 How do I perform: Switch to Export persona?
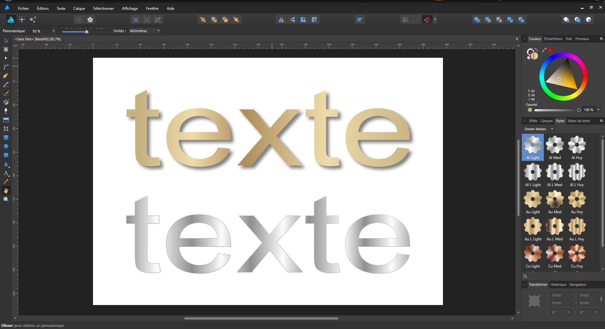click(x=33, y=20)
